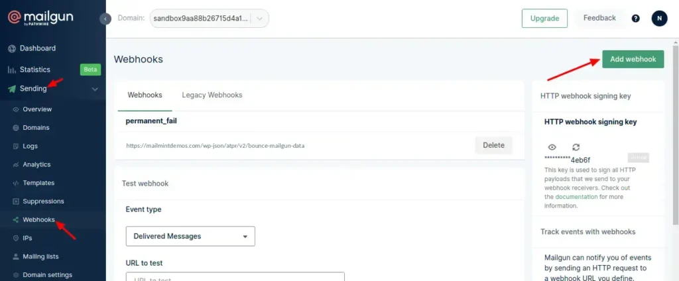Open the Domain selector dropdown
Image resolution: width=679 pixels, height=281 pixels.
pos(209,19)
